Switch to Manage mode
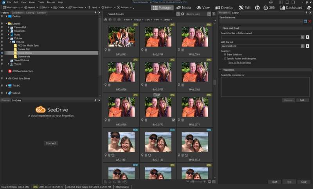Image resolution: width=313 pixels, height=189 pixels. coord(162,7)
